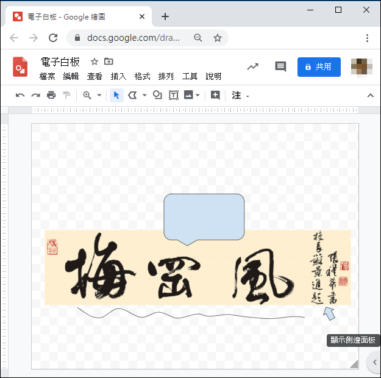Viewport: 381px width, 378px height.
Task: Pick the Line drawing tool
Action: [x=132, y=95]
